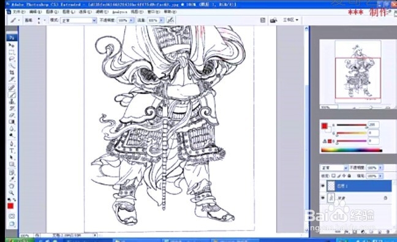Select the Path Selection tool

(x=12, y=157)
